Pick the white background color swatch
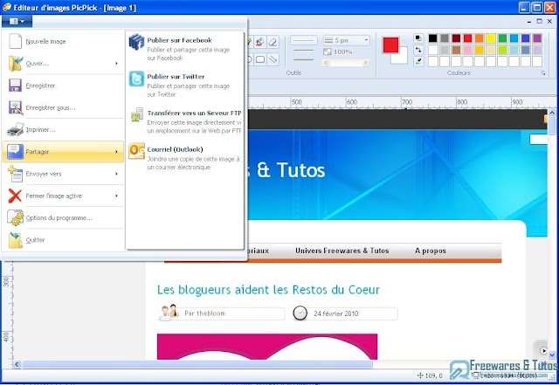Image resolution: width=559 pixels, height=385 pixels. (403, 58)
